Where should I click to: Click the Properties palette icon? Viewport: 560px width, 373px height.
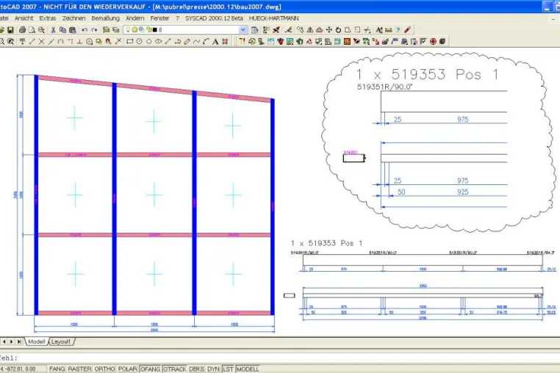pyautogui.click(x=254, y=30)
